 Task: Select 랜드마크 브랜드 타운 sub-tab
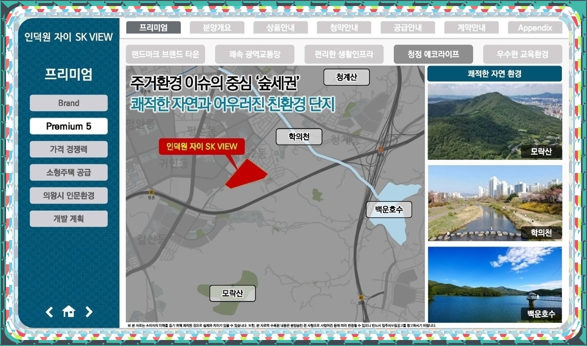coord(166,54)
